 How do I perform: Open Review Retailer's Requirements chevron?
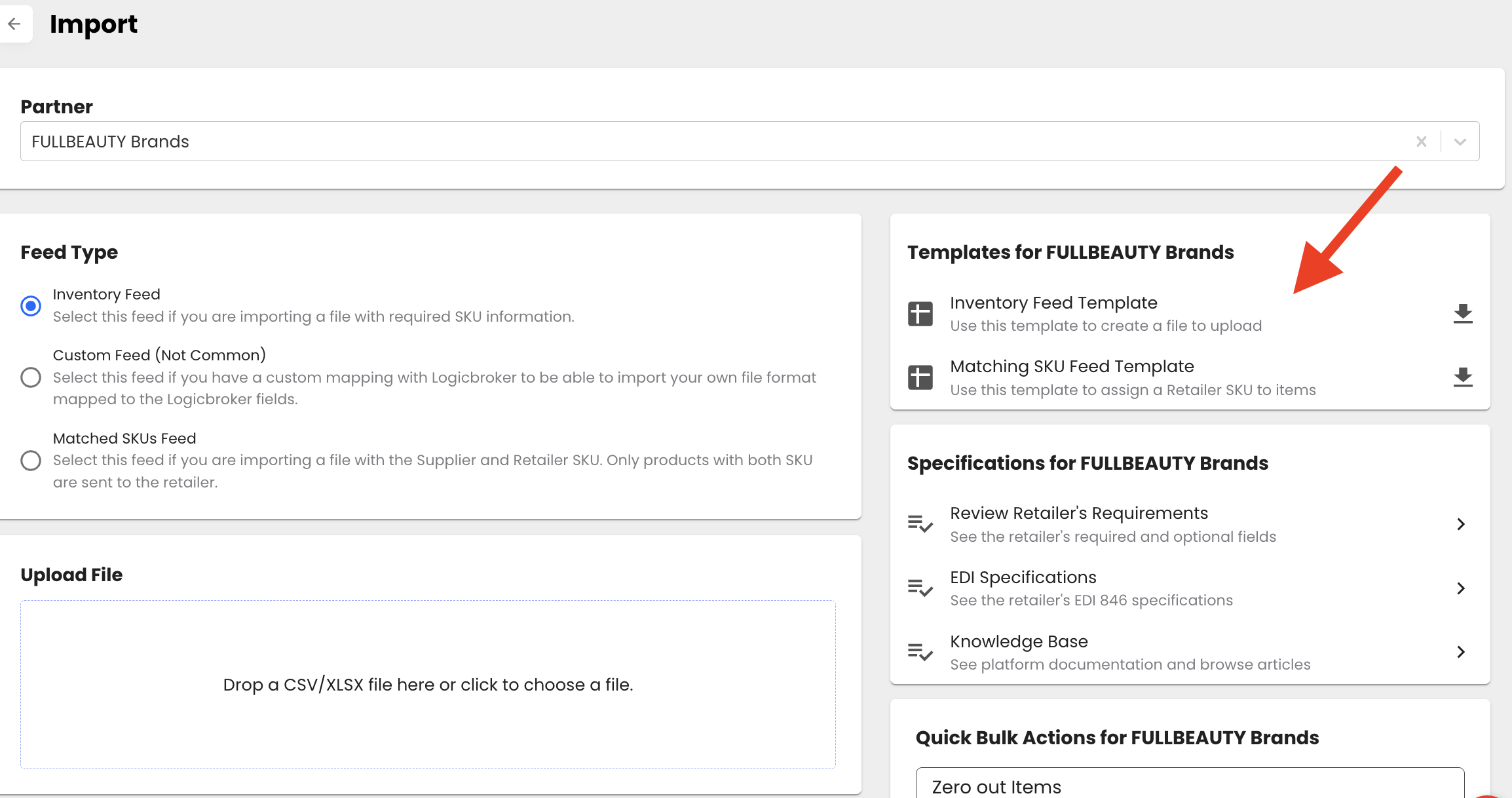click(x=1460, y=524)
